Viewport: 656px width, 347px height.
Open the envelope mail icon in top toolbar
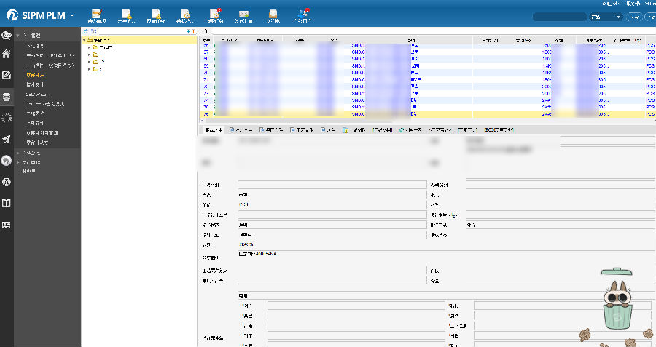pos(244,14)
